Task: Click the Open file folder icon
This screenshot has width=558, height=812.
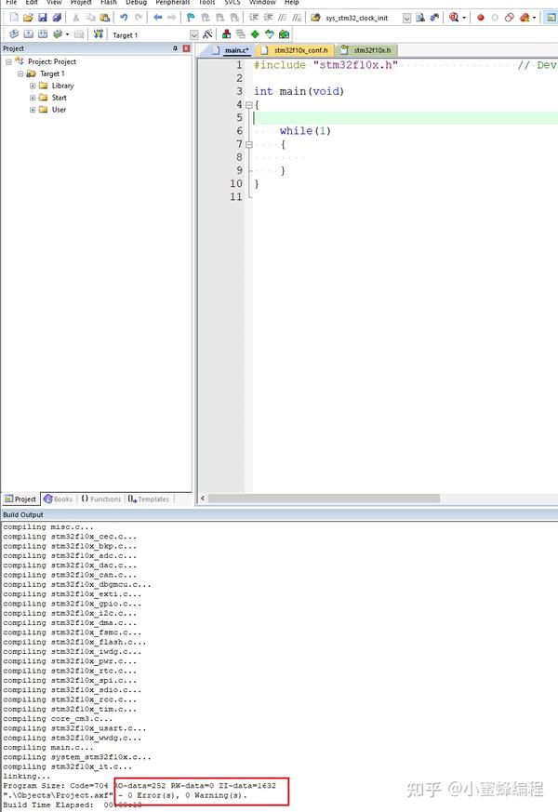Action: point(28,18)
